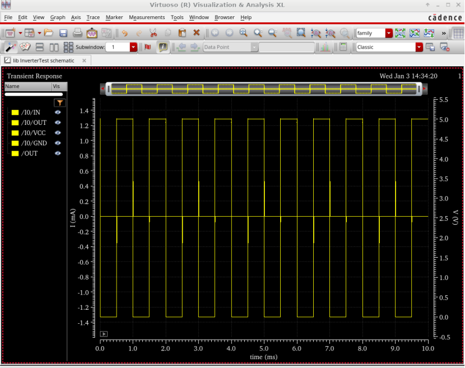Toggle visibility of /OUT trace
The height and width of the screenshot is (368, 465).
(57, 153)
